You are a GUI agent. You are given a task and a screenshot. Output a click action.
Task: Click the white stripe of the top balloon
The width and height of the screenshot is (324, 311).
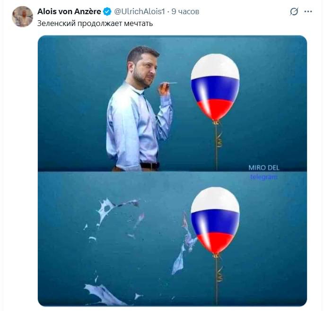click(215, 65)
